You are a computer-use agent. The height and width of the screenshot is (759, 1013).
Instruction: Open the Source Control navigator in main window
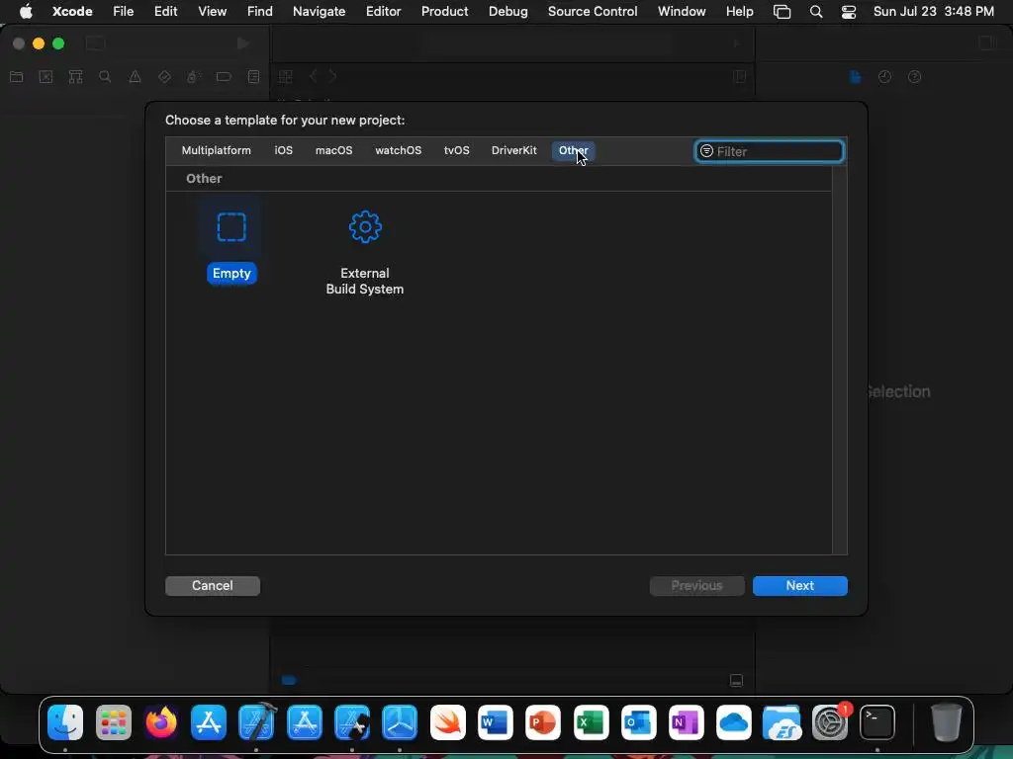tap(46, 77)
